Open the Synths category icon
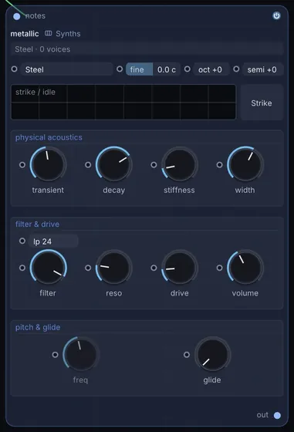294x432 pixels. tap(48, 33)
